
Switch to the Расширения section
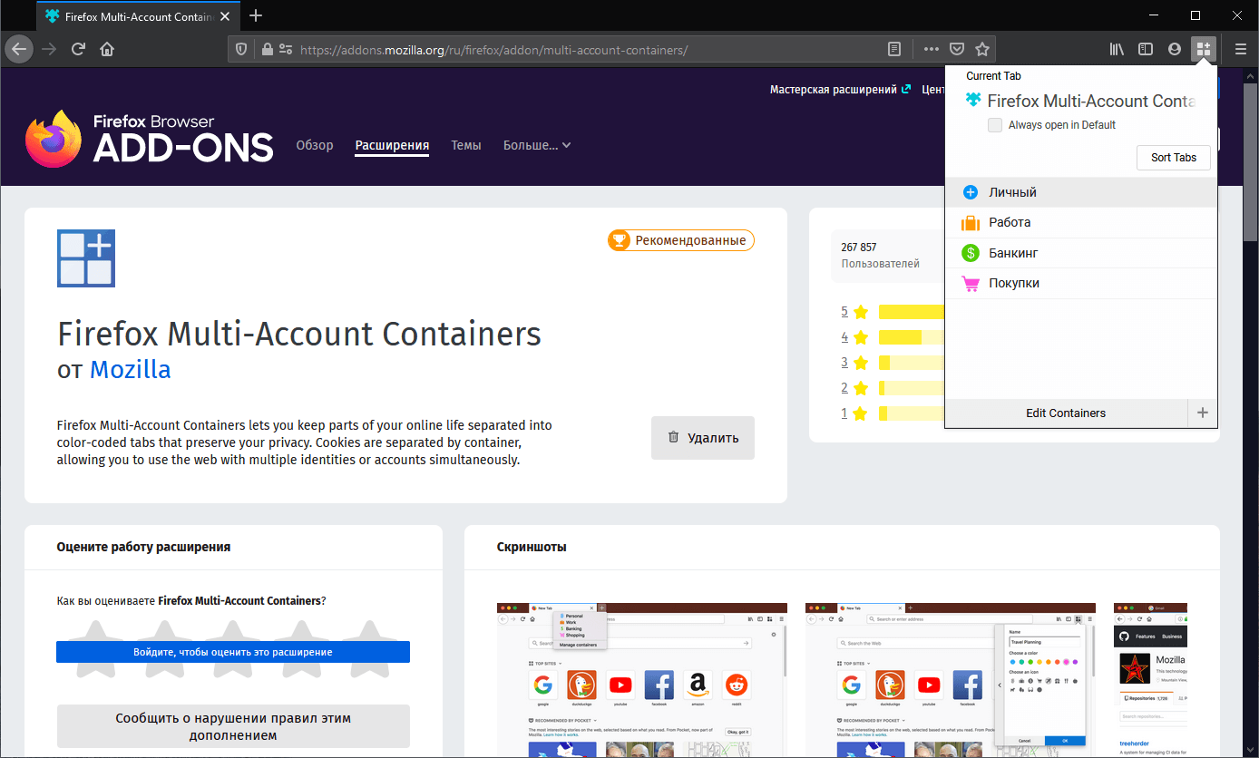point(392,145)
